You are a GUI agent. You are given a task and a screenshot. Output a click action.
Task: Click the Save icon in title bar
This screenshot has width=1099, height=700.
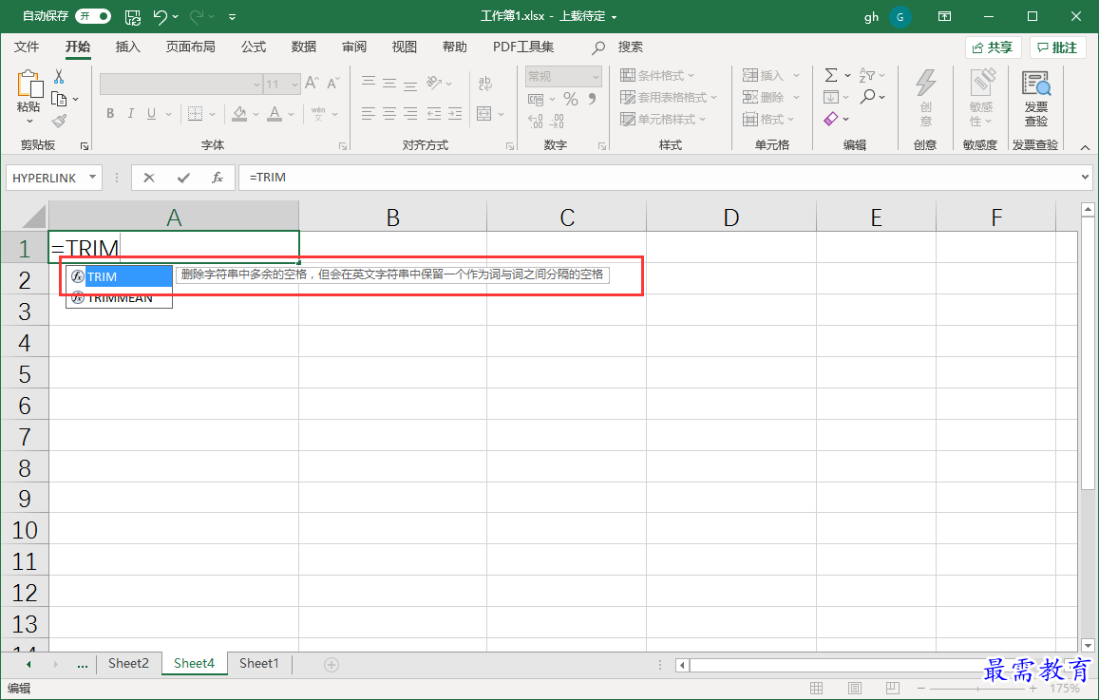[132, 17]
